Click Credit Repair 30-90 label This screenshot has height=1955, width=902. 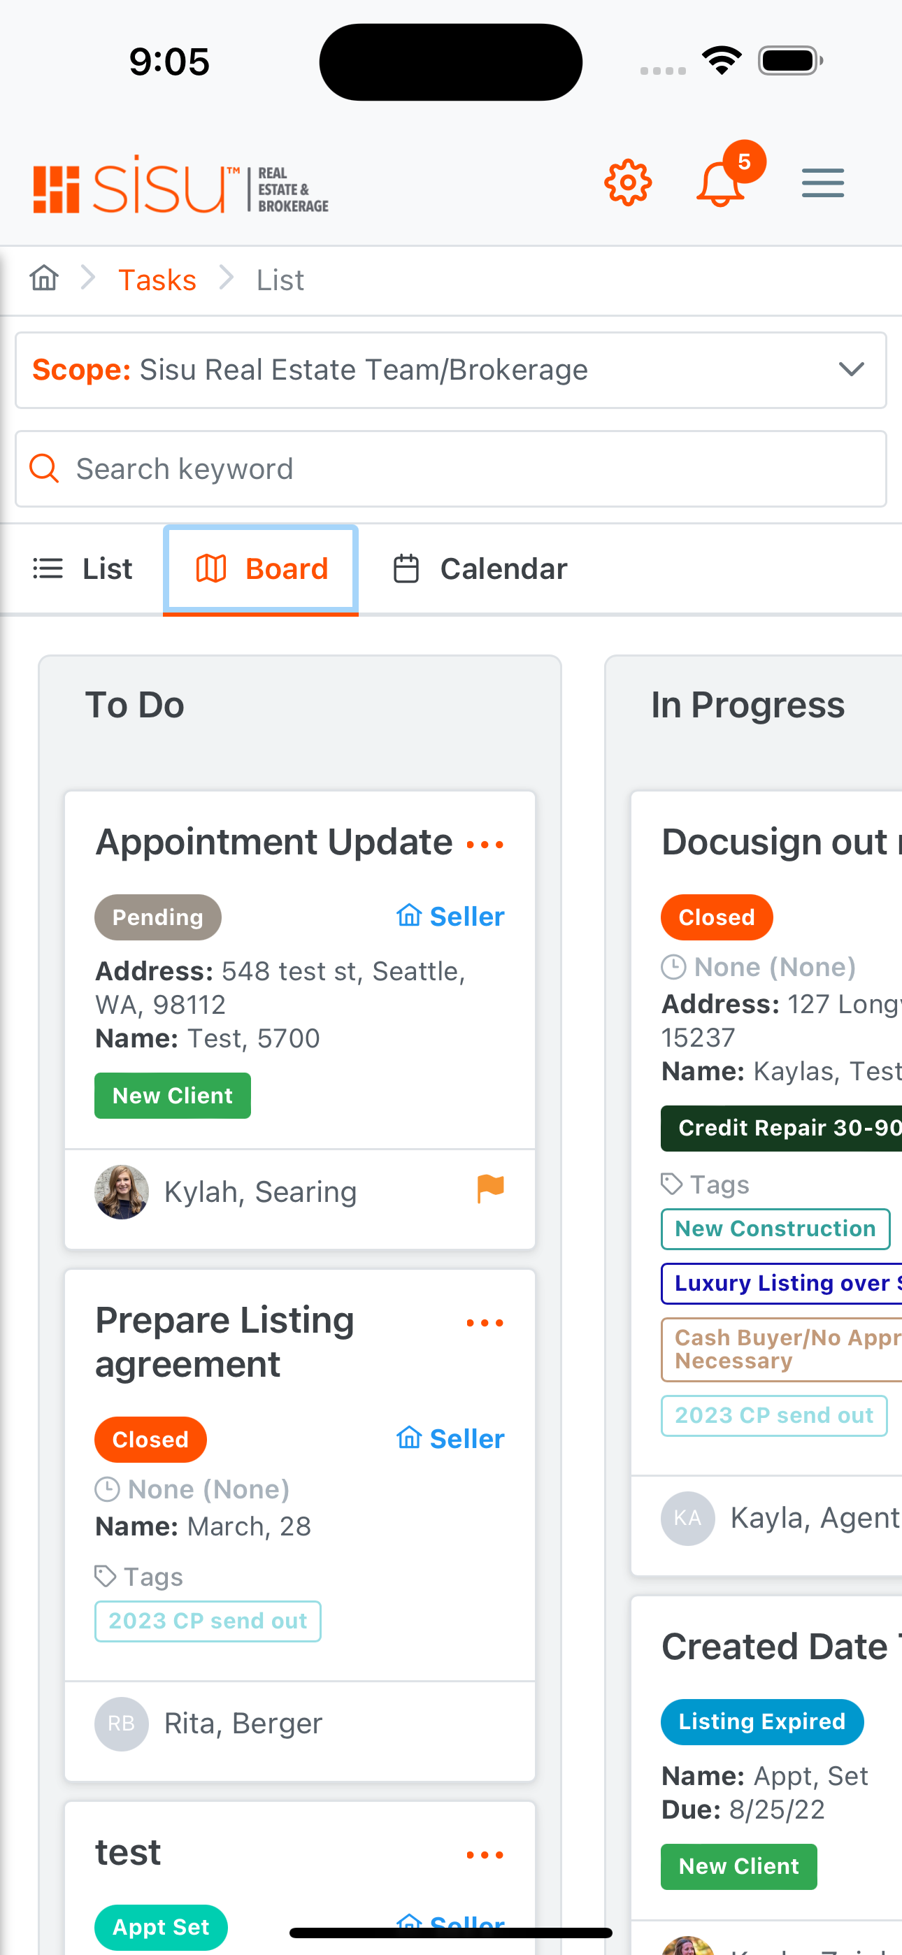pos(781,1129)
